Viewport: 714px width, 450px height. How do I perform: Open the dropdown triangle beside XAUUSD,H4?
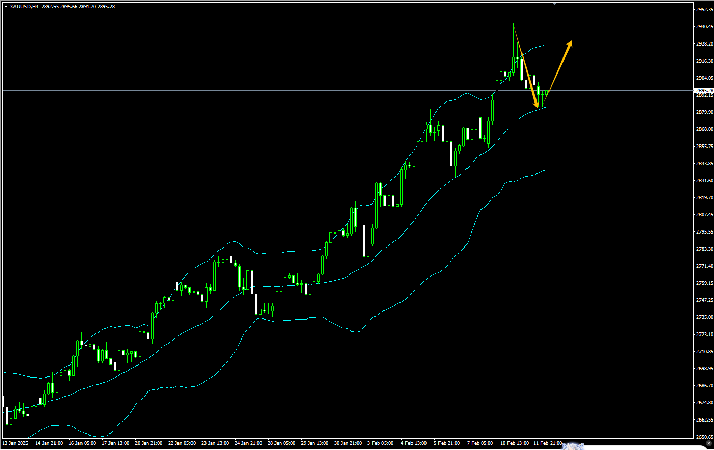coord(6,7)
